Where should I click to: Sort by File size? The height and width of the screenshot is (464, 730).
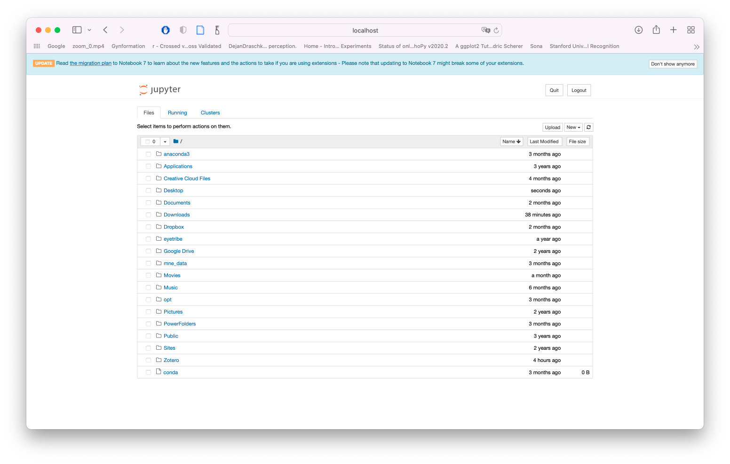577,142
